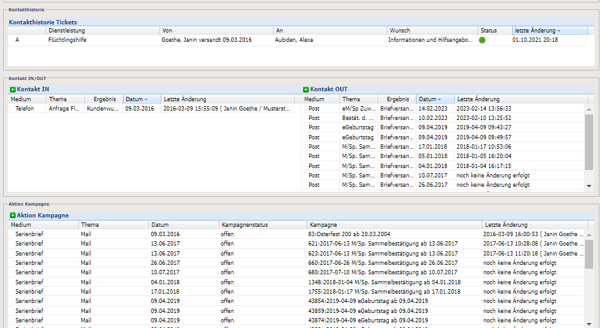Image resolution: width=600 pixels, height=328 pixels.
Task: Select Kontakt OUT row dated 26.06.2017
Action: 442,185
